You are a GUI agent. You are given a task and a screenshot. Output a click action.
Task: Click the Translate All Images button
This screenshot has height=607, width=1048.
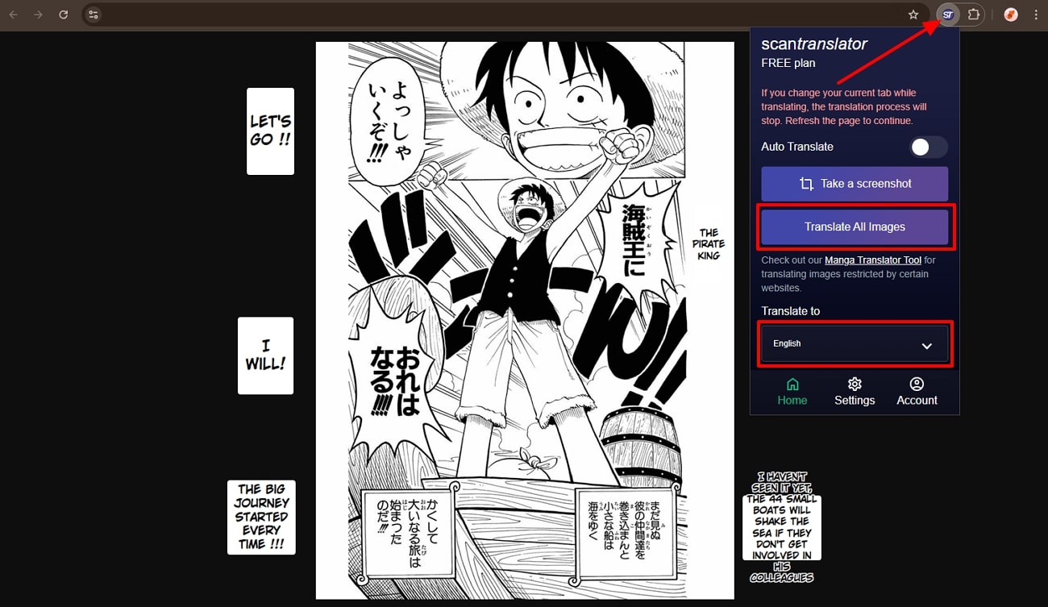[855, 227]
